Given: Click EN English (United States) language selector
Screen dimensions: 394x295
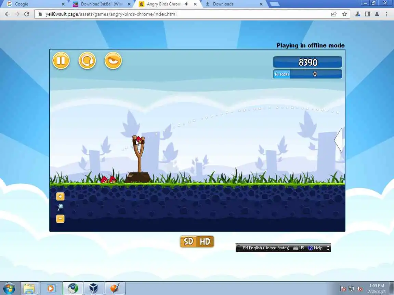Looking at the screenshot, I should [266, 248].
